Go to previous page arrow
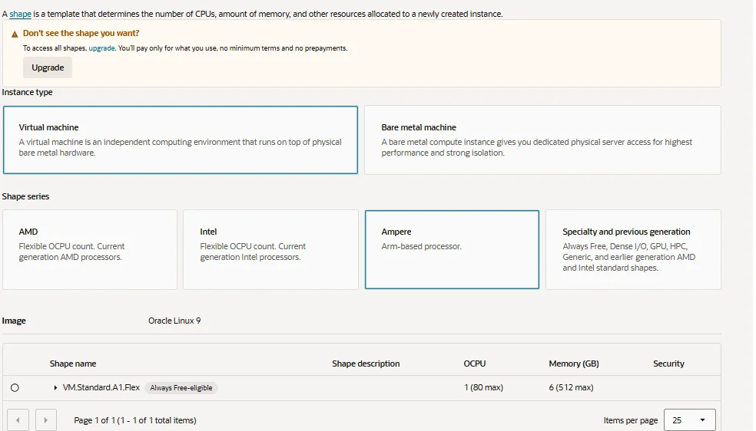The height and width of the screenshot is (431, 756). point(18,420)
